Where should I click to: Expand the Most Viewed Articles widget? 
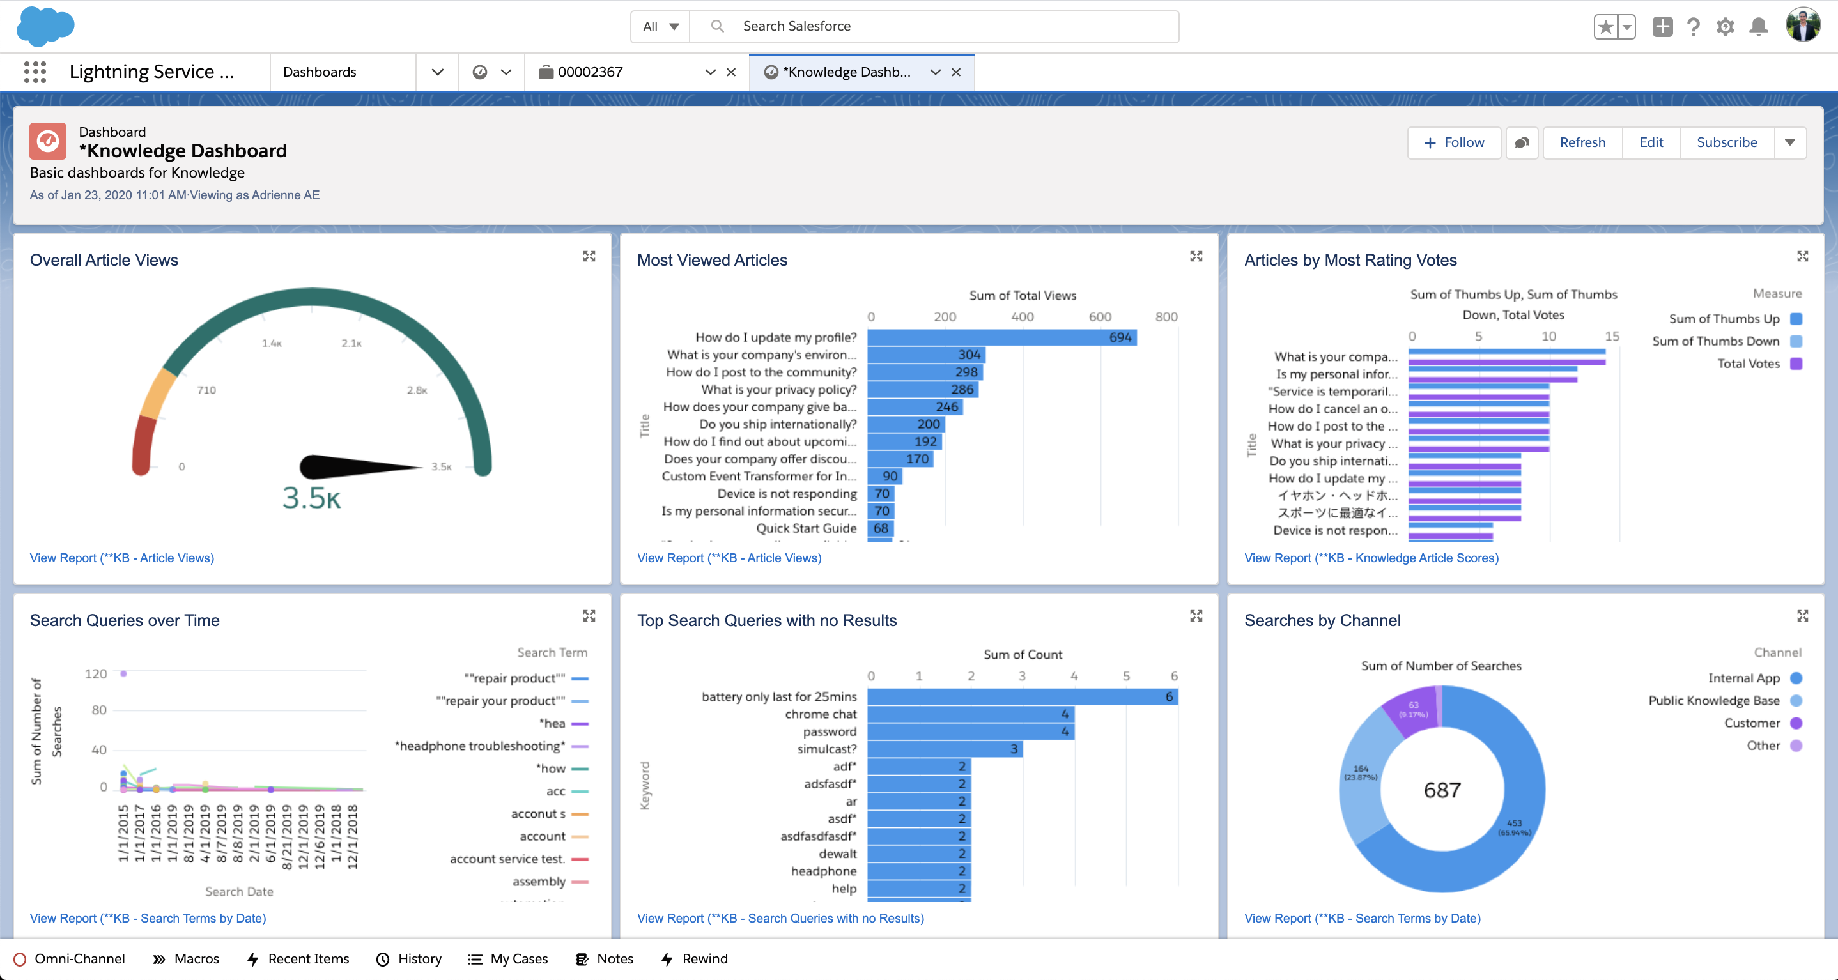[1196, 257]
